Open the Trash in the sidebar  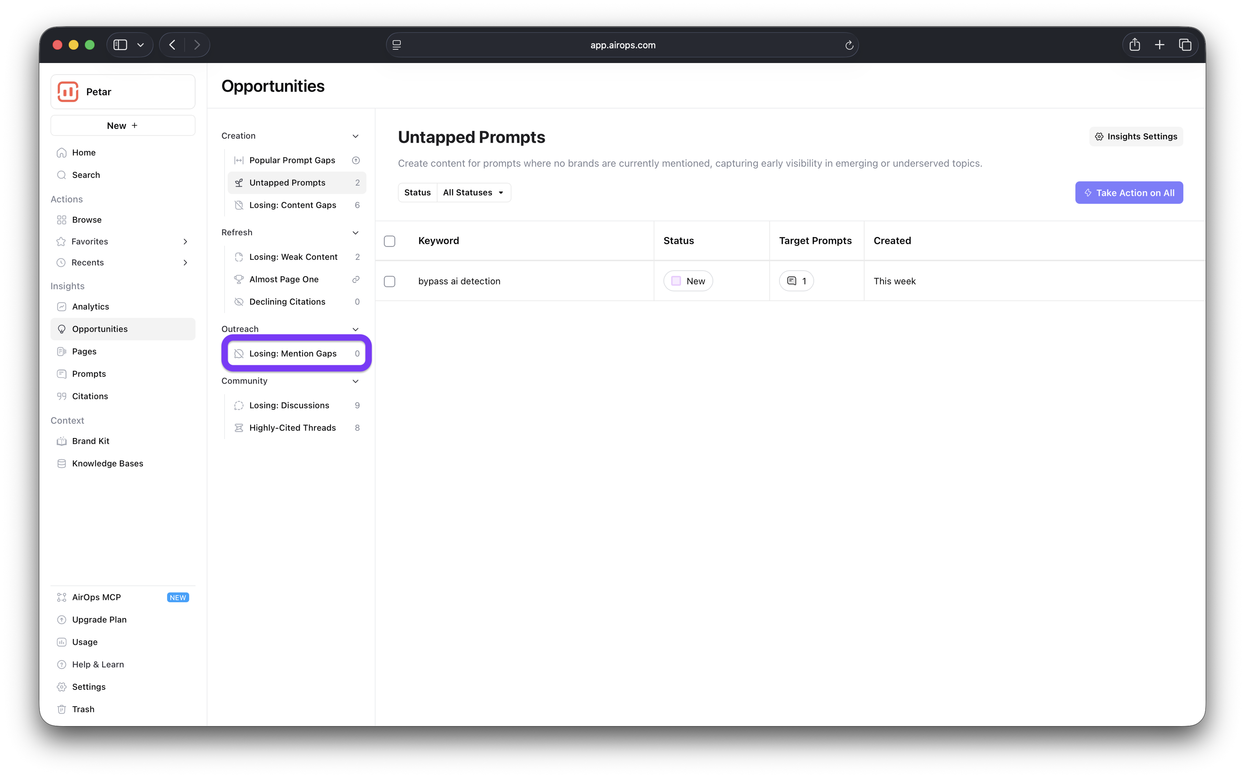click(83, 709)
